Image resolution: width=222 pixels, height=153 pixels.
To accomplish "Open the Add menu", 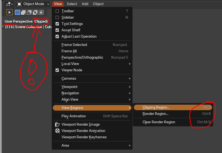I will coord(85,4).
